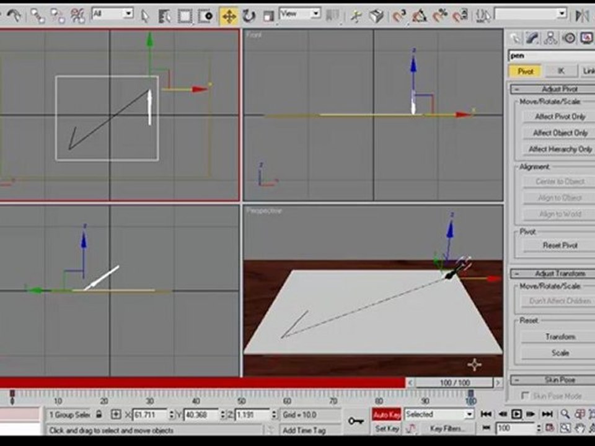Activate the Select and Rotate tool
The image size is (595, 446).
click(x=249, y=16)
